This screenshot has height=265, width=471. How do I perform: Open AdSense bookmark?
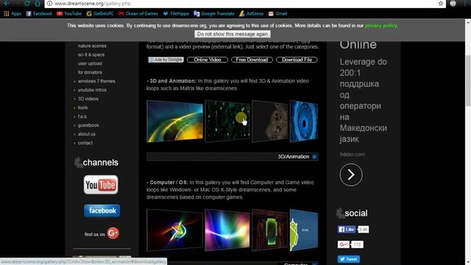point(252,13)
